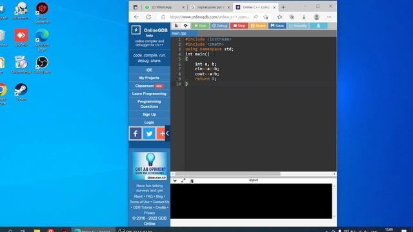Click the New File icon in OnlineGDB toolbar
This screenshot has height=232, width=413.
click(176, 26)
